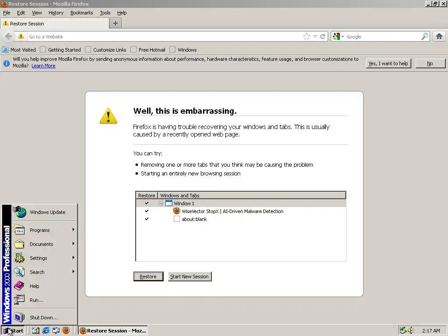
Task: Click Restore Session taskbar button
Action: [113, 331]
